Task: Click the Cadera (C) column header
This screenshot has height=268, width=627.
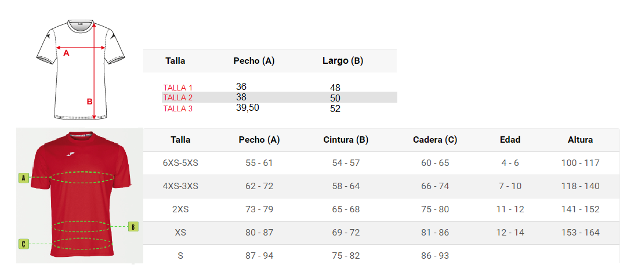Action: (x=435, y=140)
